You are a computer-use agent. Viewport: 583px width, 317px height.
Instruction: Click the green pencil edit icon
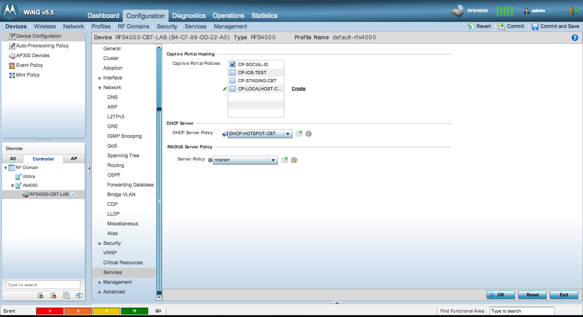pos(225,89)
